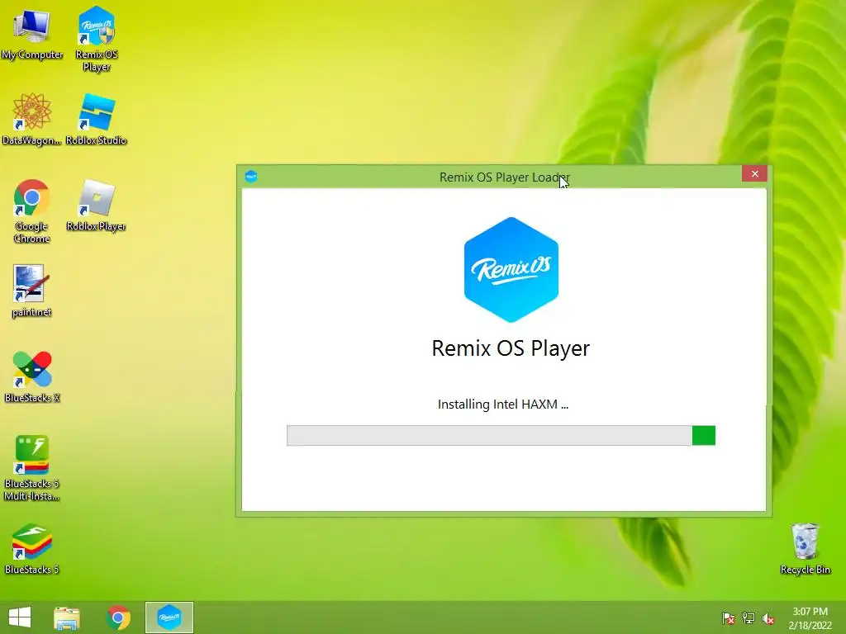Viewport: 846px width, 634px height.
Task: Click the 'Installing Intel HAXM ...' status text
Action: 503,405
